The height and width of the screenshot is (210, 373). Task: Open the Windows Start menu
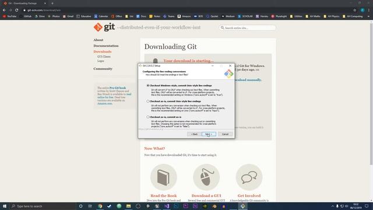pyautogui.click(x=5, y=206)
